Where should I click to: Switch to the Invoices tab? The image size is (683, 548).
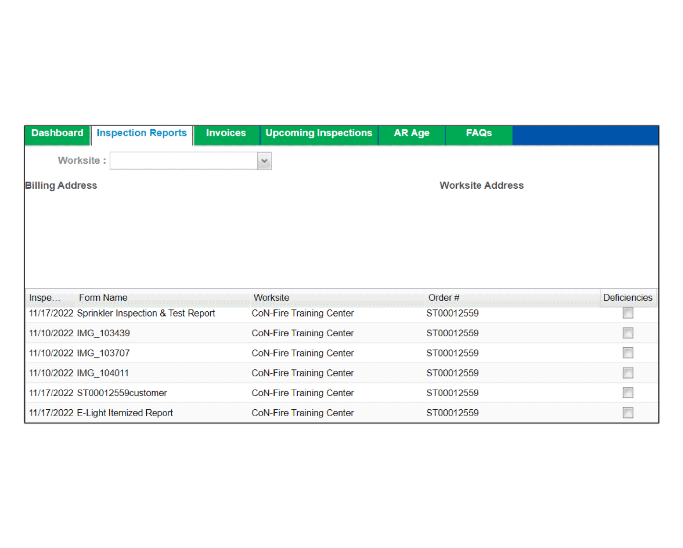[226, 133]
